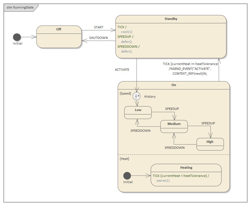The height and width of the screenshot is (207, 252).
Task: Click the Standby state header
Action: (x=171, y=19)
